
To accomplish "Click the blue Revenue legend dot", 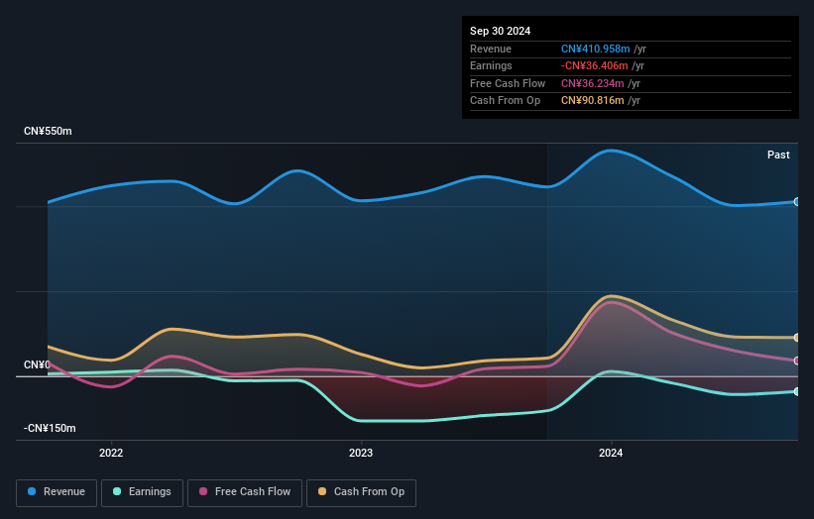I will point(32,491).
